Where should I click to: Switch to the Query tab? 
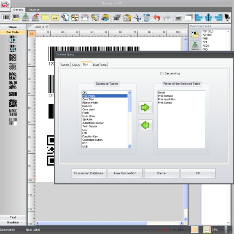76,65
